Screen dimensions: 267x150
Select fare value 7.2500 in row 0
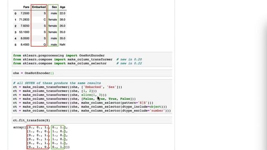(25, 13)
